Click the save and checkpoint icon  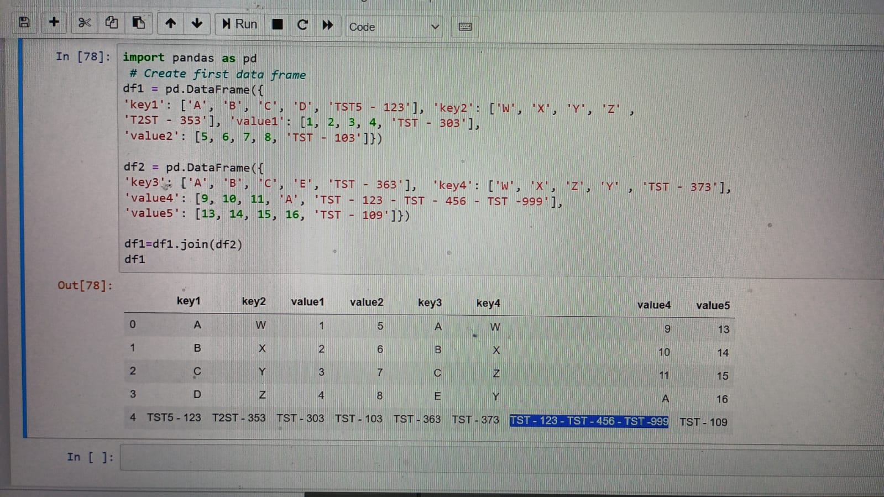(x=24, y=22)
